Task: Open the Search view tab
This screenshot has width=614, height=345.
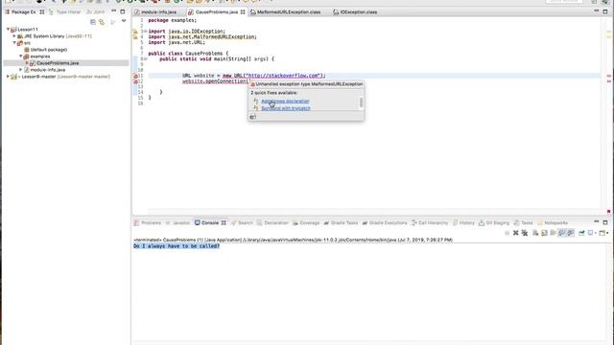Action: 242,223
